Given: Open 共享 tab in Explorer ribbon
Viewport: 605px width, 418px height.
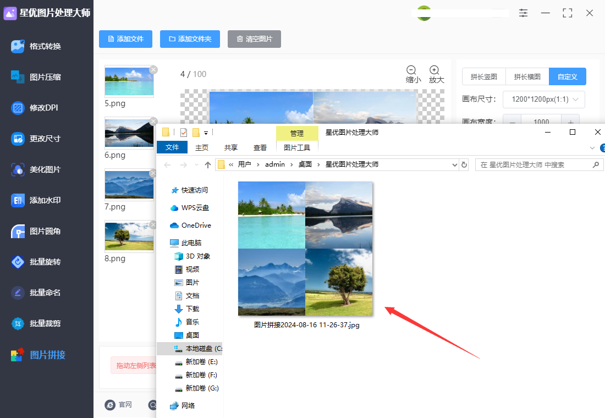Looking at the screenshot, I should click(x=231, y=148).
